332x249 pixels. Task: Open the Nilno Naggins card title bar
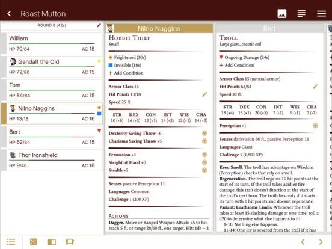pos(159,29)
